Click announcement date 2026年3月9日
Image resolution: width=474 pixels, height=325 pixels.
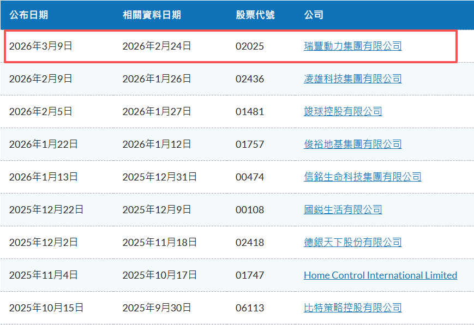click(x=40, y=46)
